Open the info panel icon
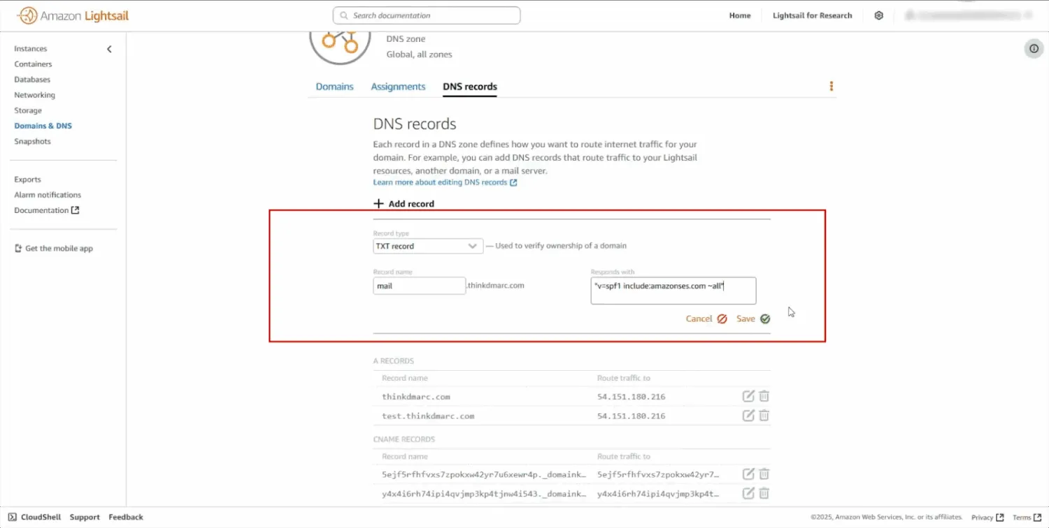The image size is (1049, 528). 1034,48
